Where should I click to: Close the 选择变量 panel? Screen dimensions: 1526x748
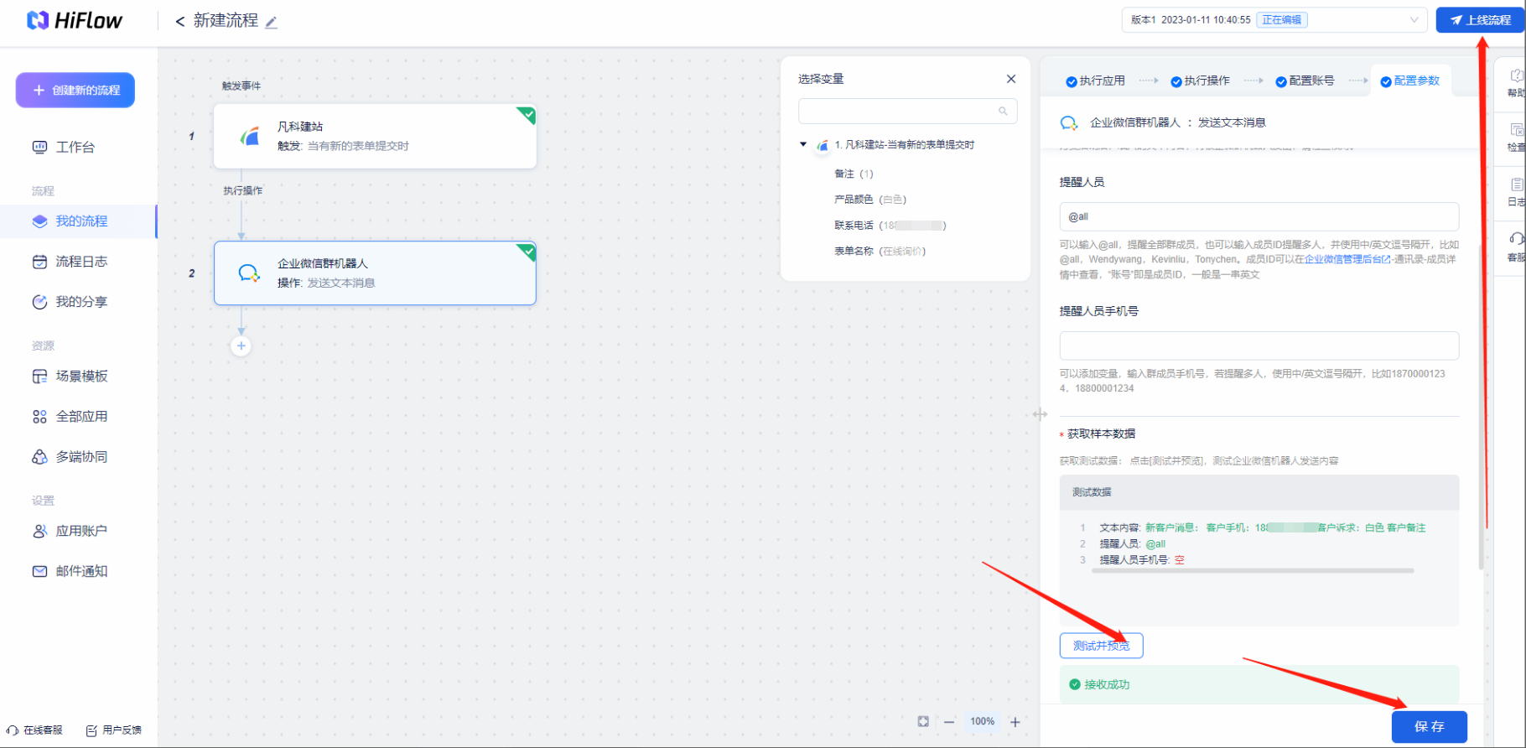1011,79
